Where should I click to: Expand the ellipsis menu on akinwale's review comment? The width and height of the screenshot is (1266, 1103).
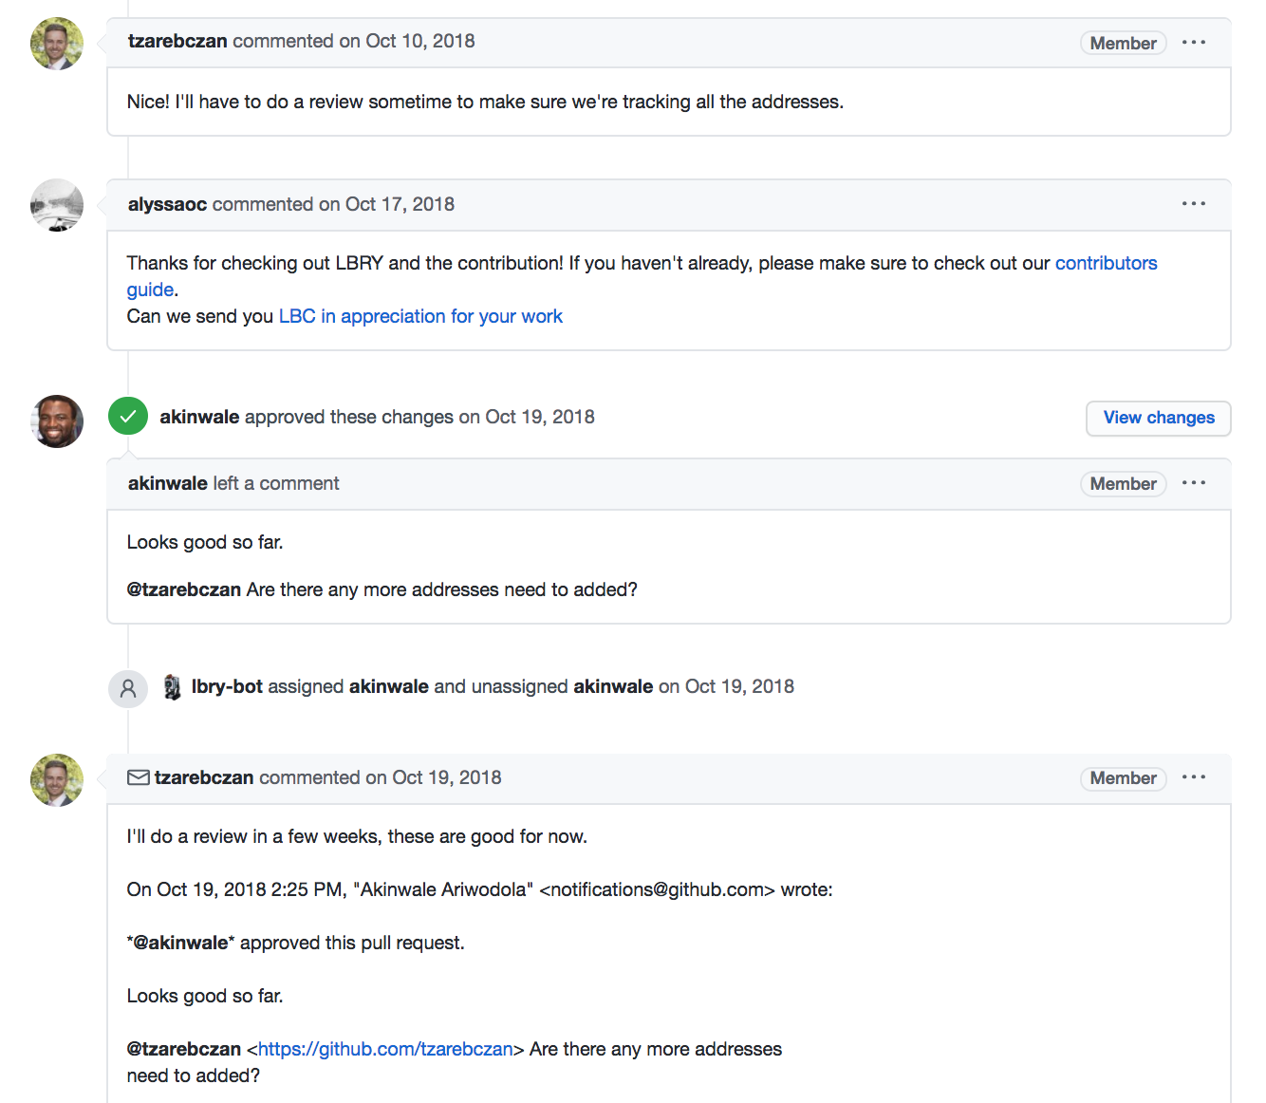pos(1194,483)
